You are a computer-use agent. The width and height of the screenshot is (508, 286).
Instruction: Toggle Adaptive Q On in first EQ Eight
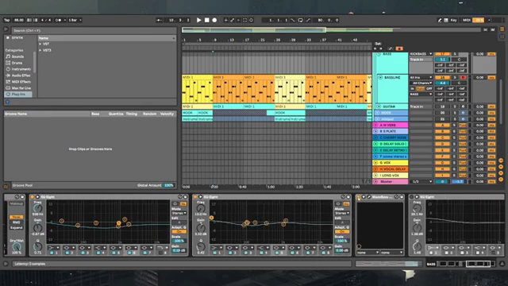[x=179, y=232]
